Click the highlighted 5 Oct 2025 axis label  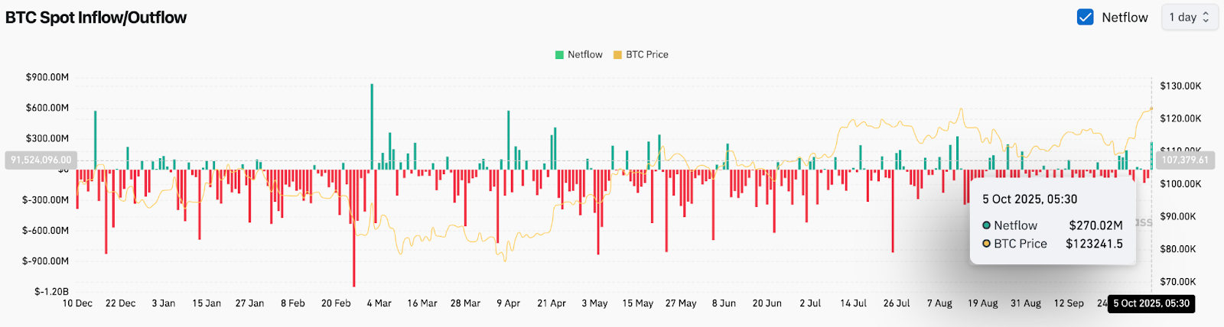click(x=1151, y=303)
